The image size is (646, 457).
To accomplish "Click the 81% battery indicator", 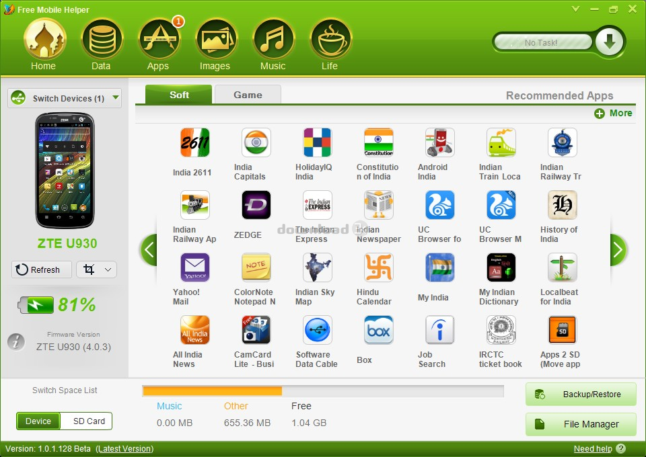I will click(57, 305).
